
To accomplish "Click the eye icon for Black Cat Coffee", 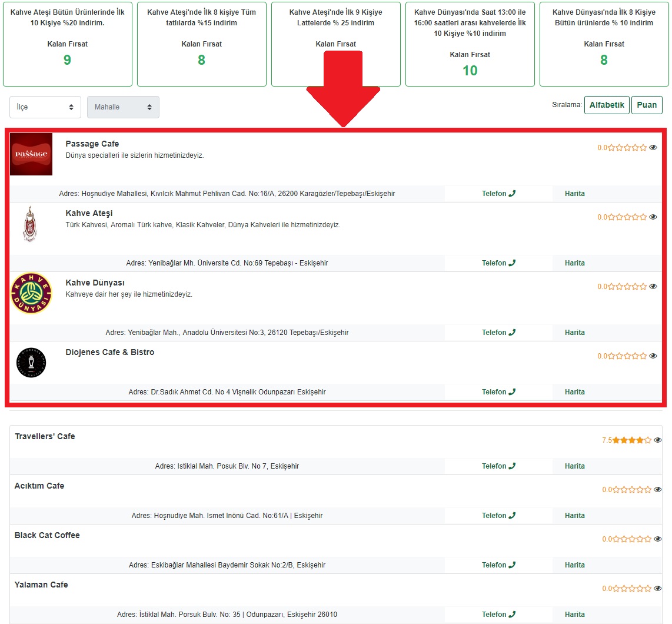I will pos(657,539).
